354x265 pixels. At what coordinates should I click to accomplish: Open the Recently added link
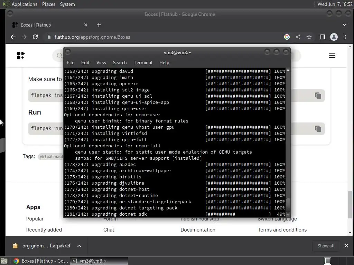click(x=44, y=230)
